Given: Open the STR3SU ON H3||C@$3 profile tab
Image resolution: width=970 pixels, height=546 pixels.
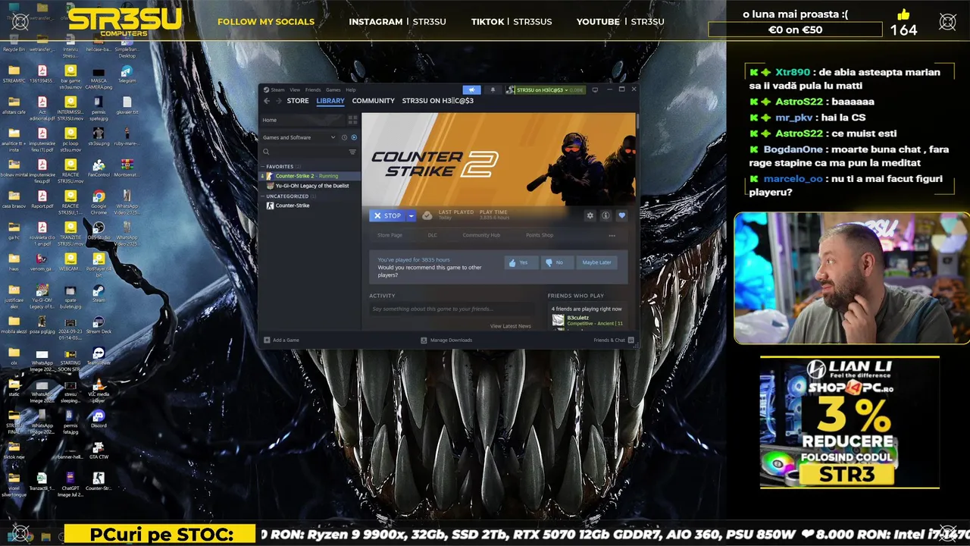Looking at the screenshot, I should point(438,101).
